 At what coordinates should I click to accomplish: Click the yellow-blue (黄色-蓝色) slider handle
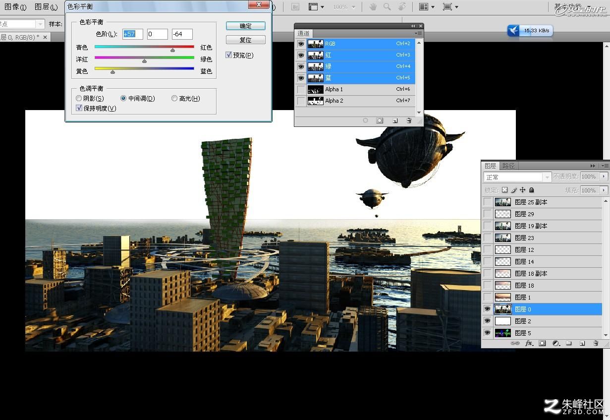112,72
